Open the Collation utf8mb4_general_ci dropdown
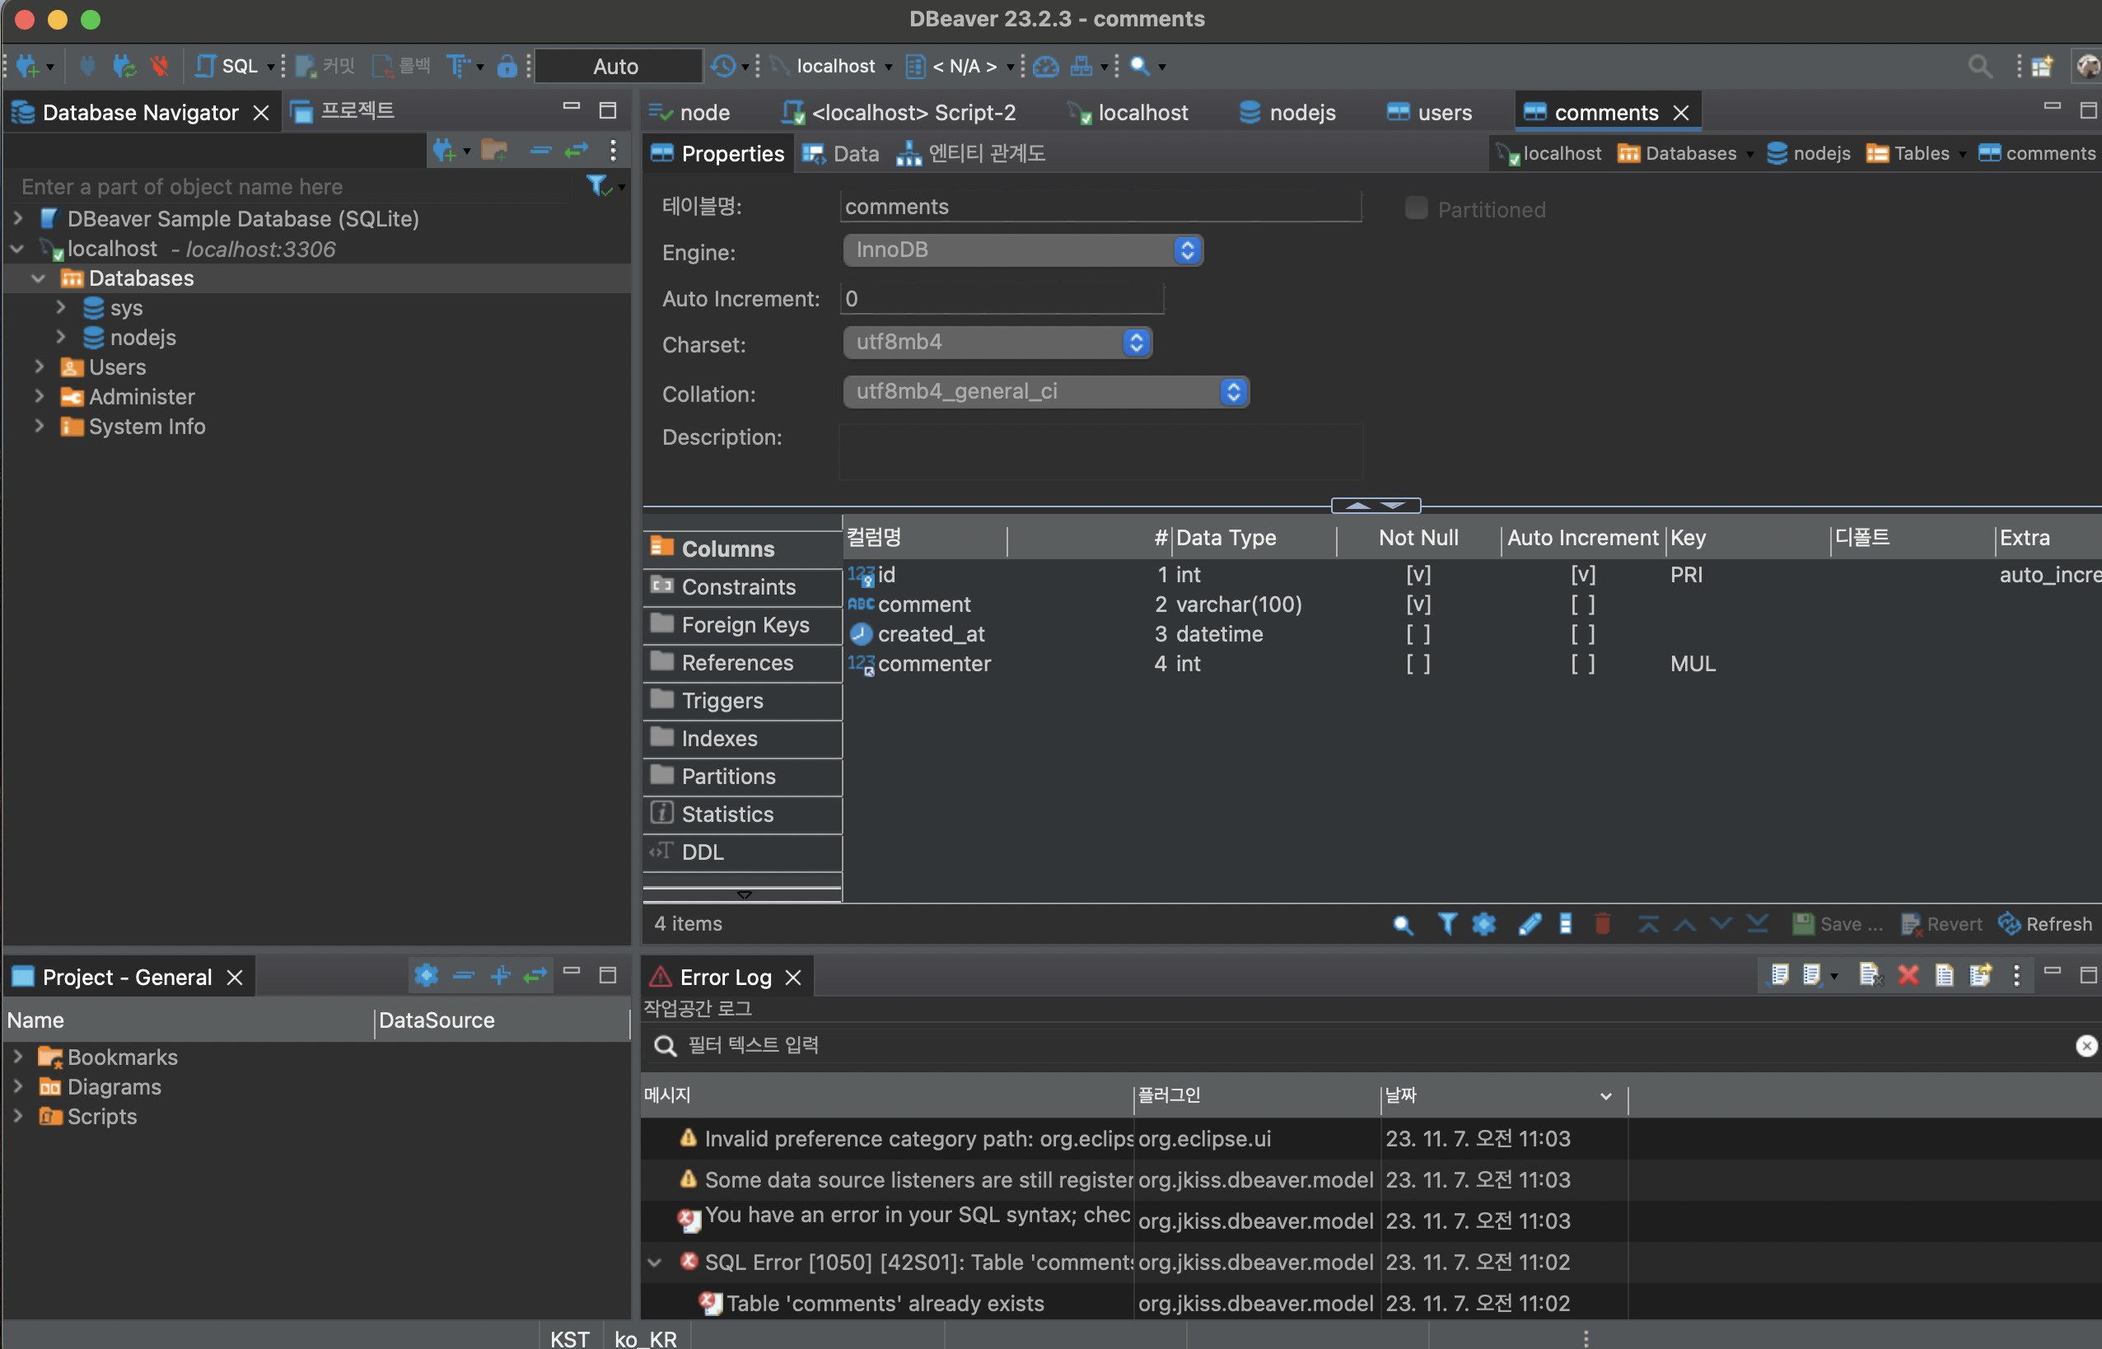Image resolution: width=2102 pixels, height=1349 pixels. [1046, 391]
